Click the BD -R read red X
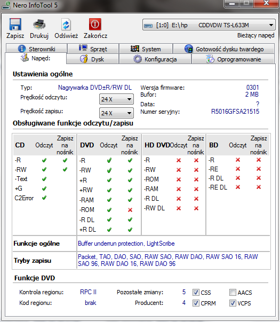This screenshot has width=280, height=322. pos(238,160)
